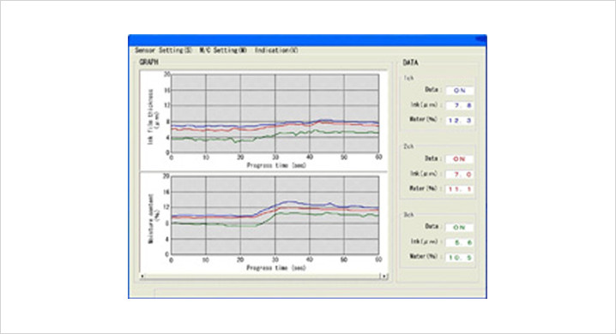Open the M/C Setting(M) menu
Screen dimensions: 616x334
click(x=223, y=51)
